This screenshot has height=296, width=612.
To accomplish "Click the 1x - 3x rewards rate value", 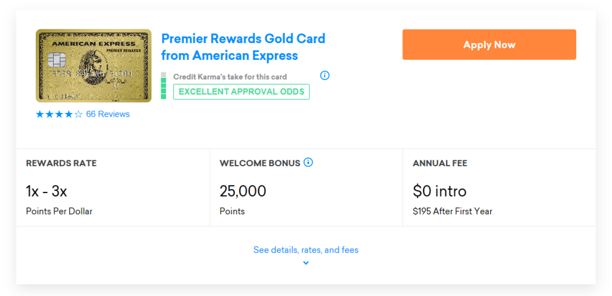I will 47,191.
